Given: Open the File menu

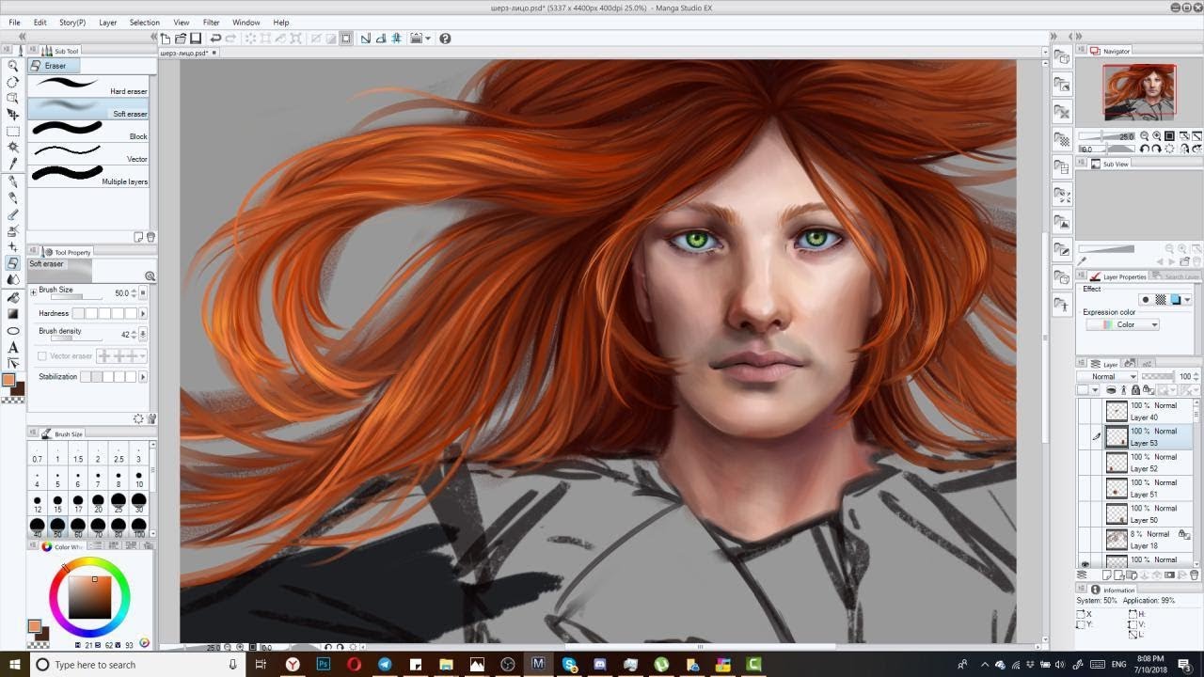Looking at the screenshot, I should pos(14,23).
